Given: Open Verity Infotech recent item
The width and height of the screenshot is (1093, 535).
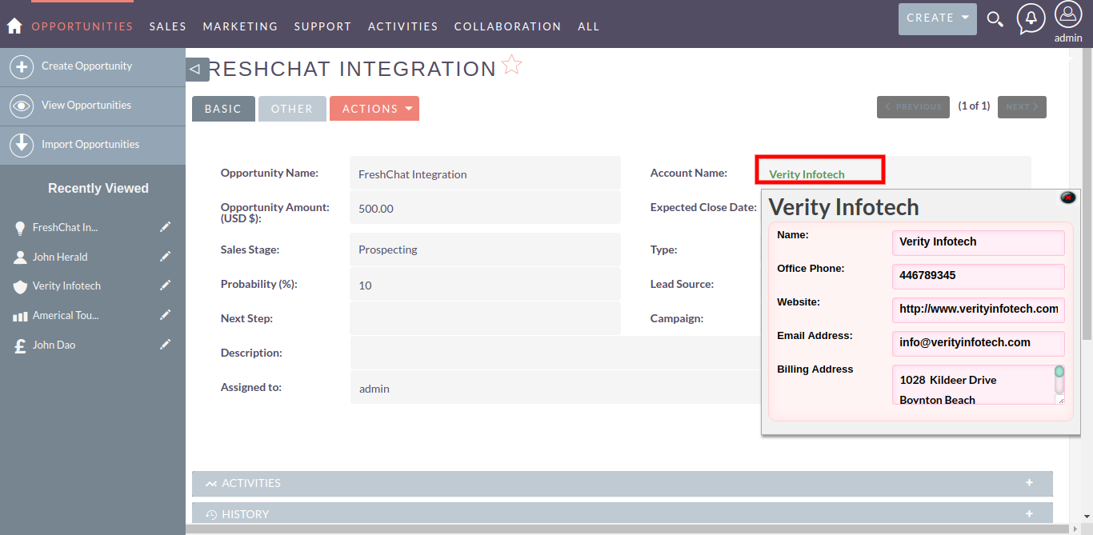Looking at the screenshot, I should tap(66, 286).
